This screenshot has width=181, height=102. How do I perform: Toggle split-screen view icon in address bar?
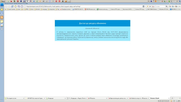(x=143, y=7)
